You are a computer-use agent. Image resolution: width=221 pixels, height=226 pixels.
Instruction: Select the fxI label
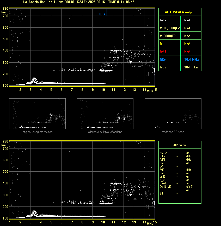(162, 43)
